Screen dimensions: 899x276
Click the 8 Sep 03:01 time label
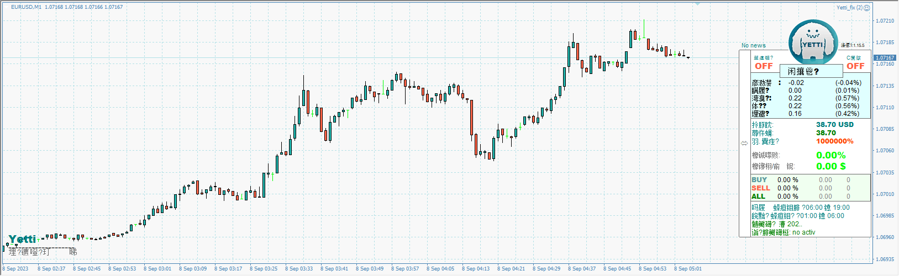pyautogui.click(x=157, y=269)
